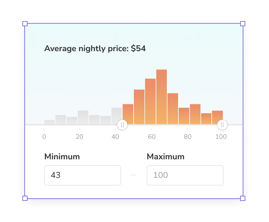269x222 pixels.
Task: Click the minimum price slider handle
Action: point(122,125)
